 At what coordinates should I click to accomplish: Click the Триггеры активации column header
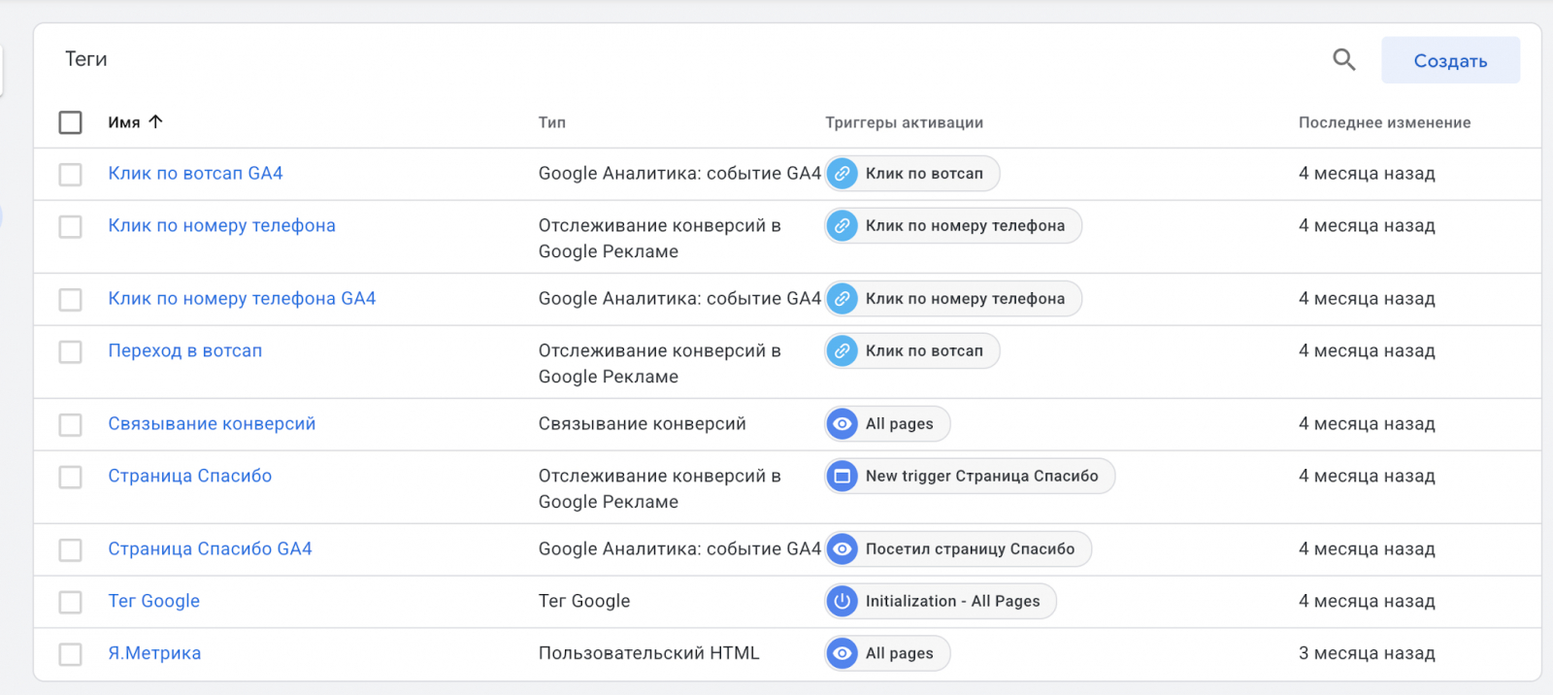904,123
